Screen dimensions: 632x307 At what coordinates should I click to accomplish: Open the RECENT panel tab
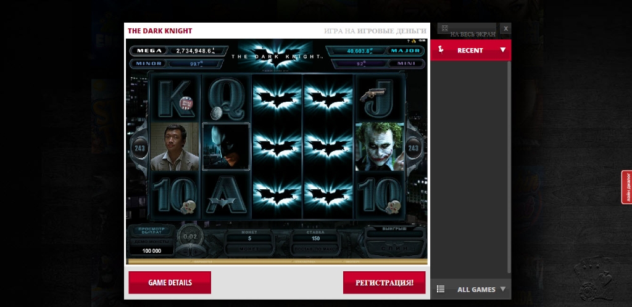coord(471,51)
